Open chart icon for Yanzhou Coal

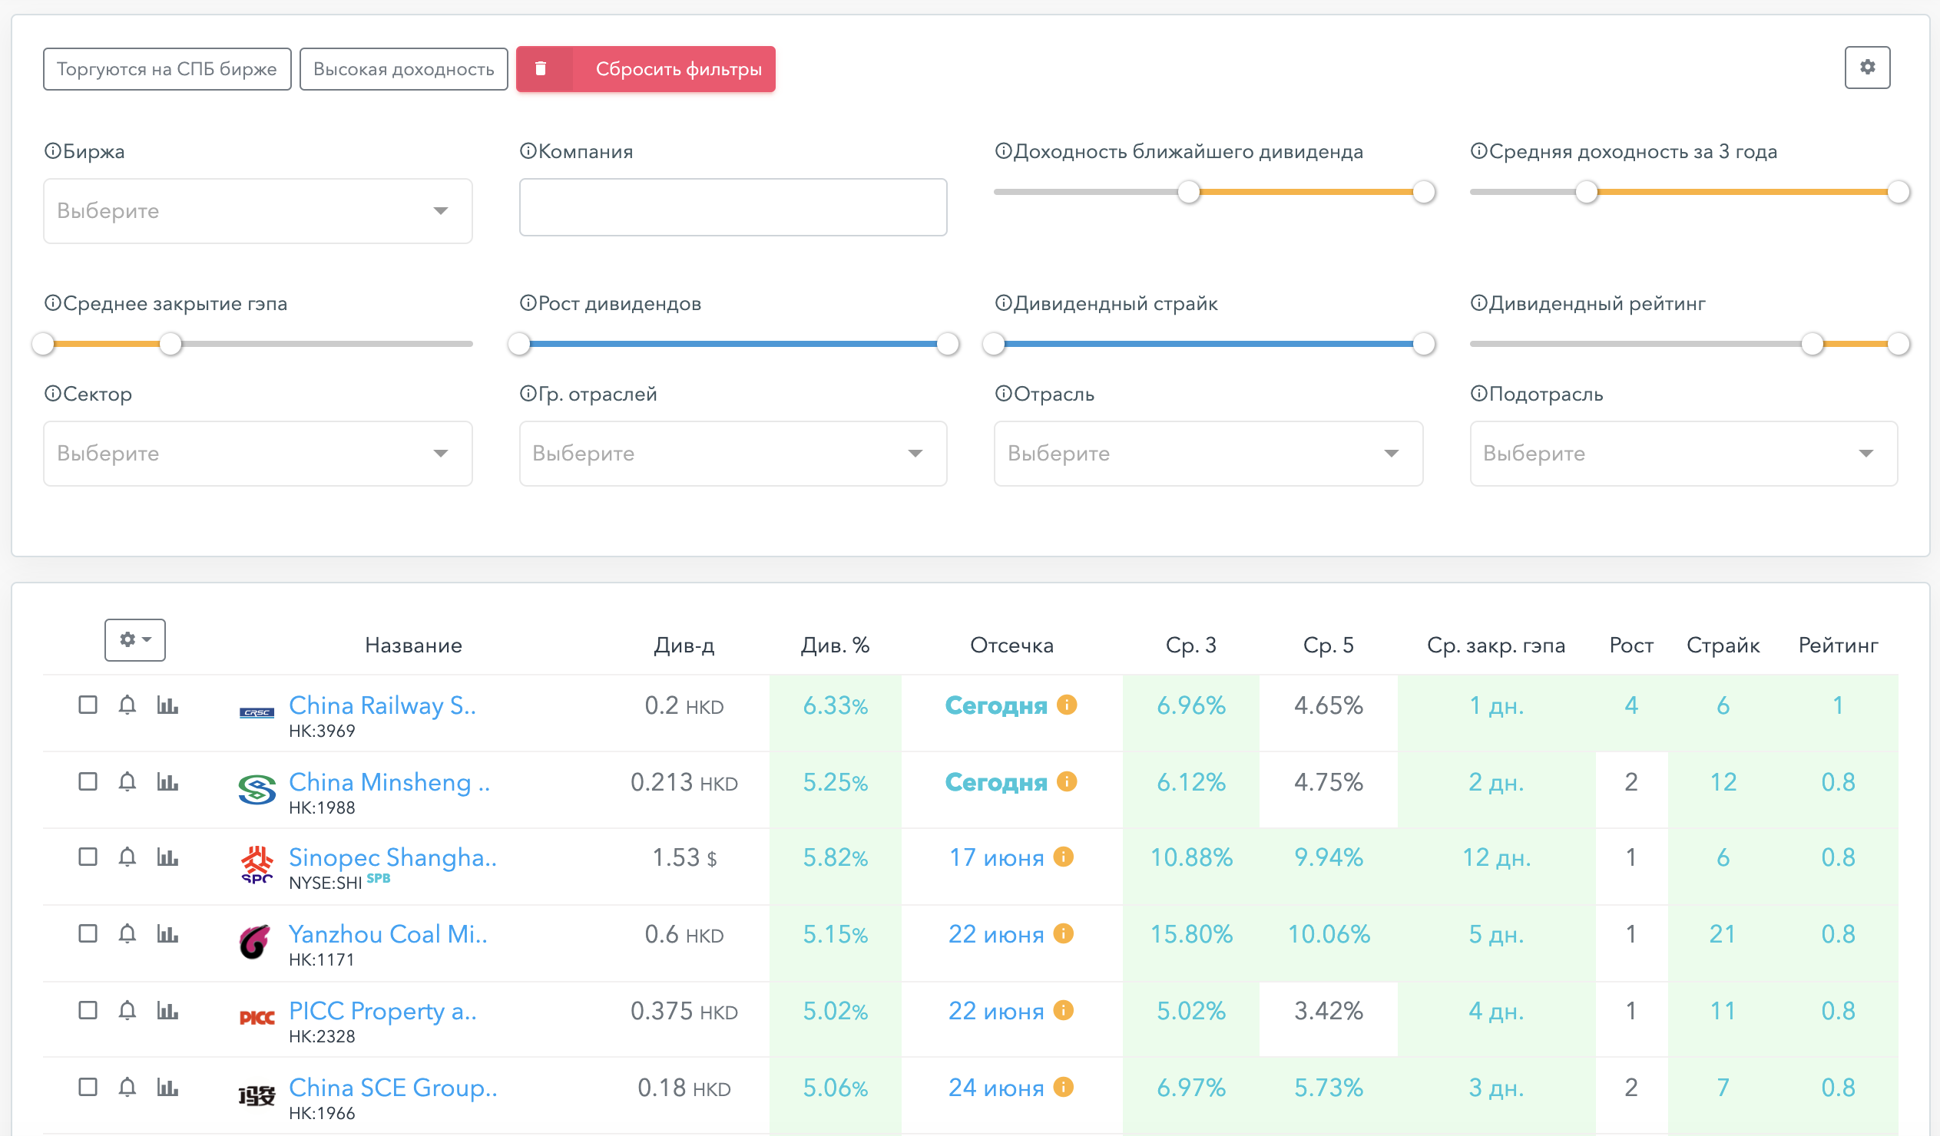(x=167, y=933)
